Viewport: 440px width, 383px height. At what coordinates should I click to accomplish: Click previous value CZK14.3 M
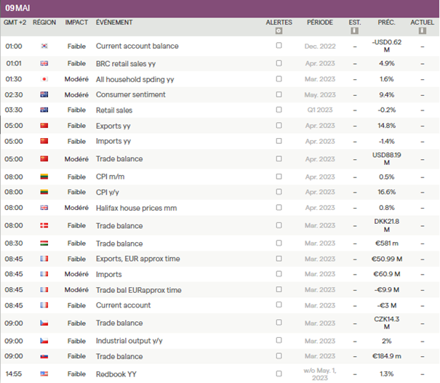click(387, 323)
